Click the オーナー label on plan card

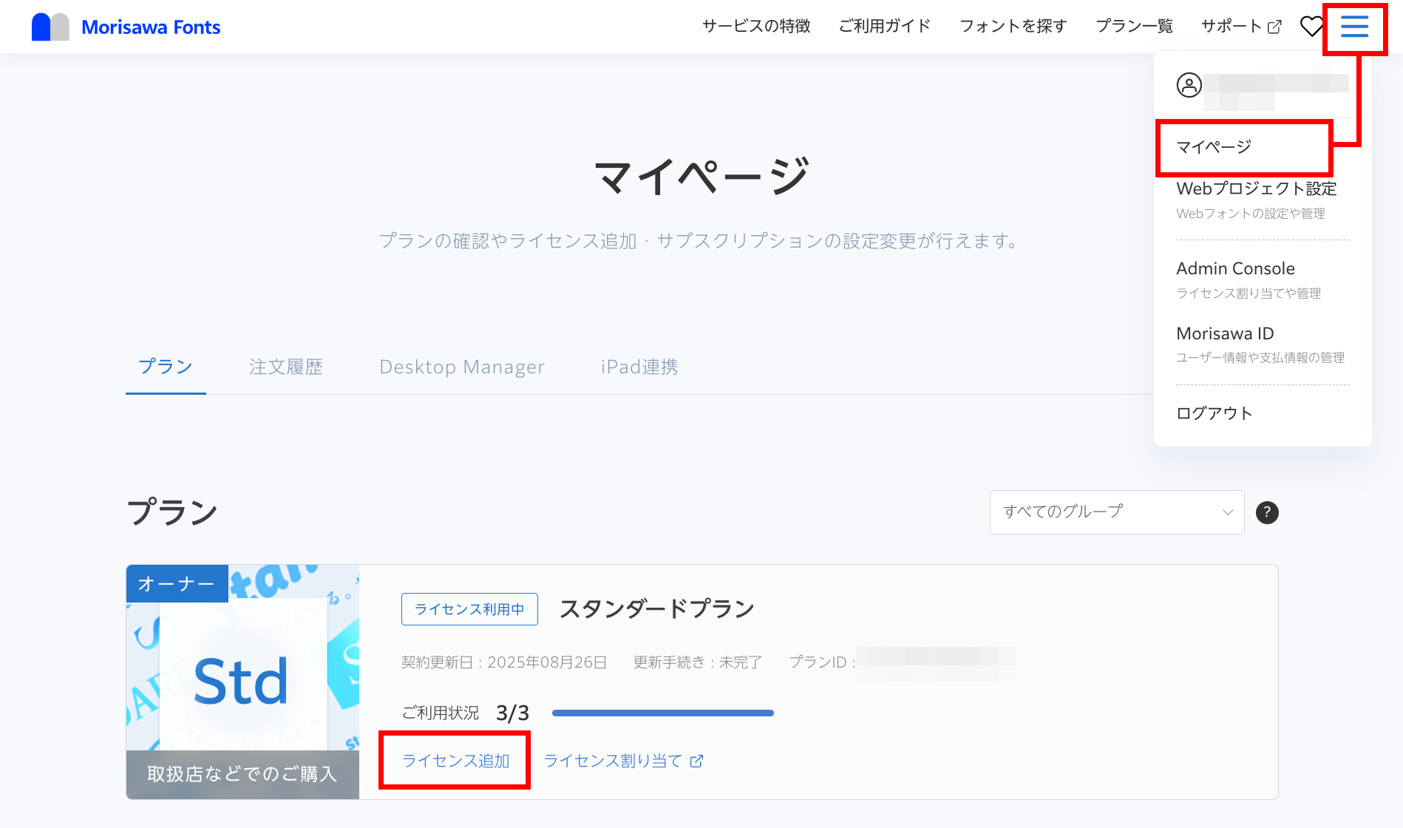(177, 584)
